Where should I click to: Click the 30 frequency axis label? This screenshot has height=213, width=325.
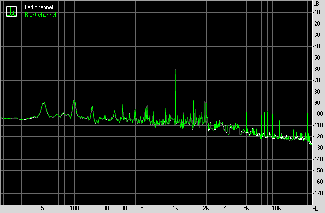click(x=21, y=208)
